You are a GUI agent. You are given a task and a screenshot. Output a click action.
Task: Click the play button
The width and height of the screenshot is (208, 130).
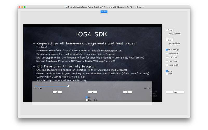click(92, 92)
